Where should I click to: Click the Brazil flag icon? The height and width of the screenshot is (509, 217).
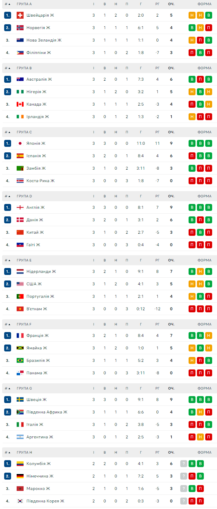click(x=20, y=360)
